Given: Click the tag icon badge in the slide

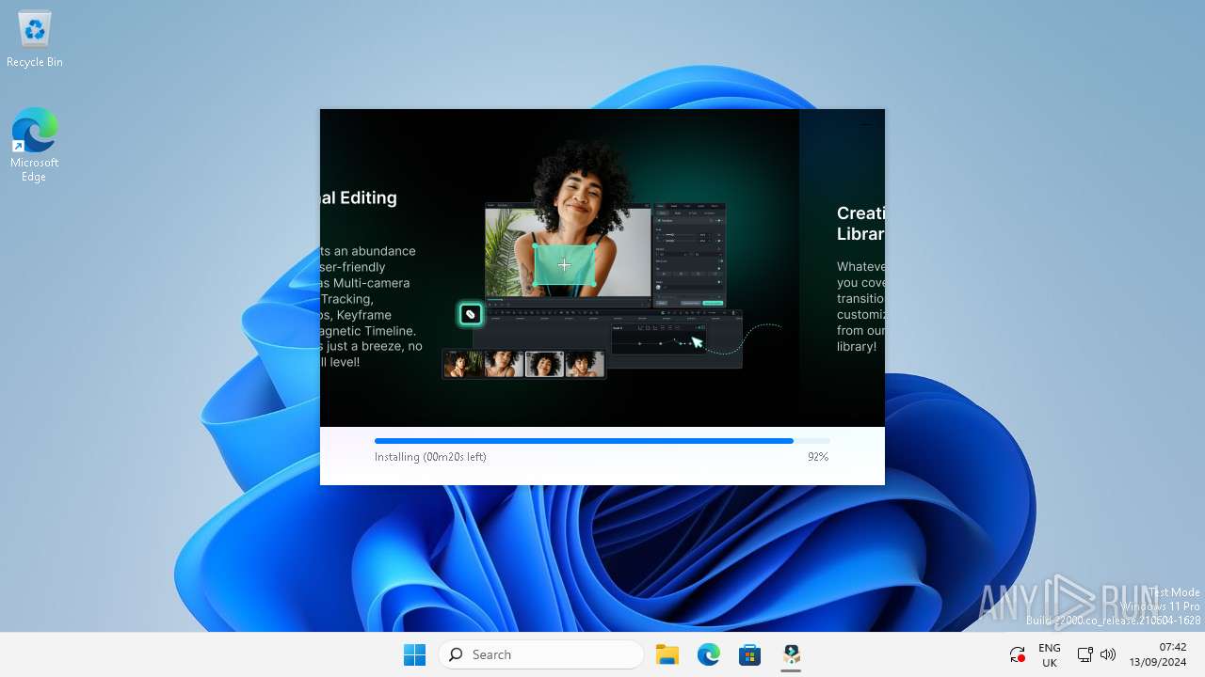Looking at the screenshot, I should click(471, 314).
